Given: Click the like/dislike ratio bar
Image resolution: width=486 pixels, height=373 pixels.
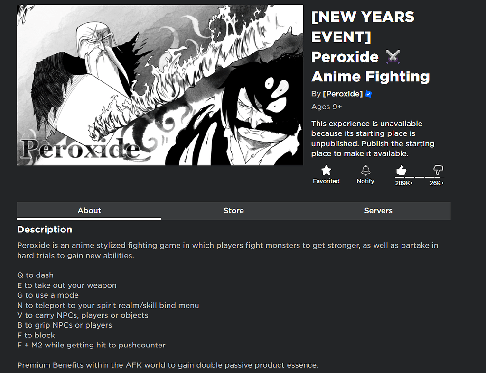Looking at the screenshot, I should coord(419,178).
